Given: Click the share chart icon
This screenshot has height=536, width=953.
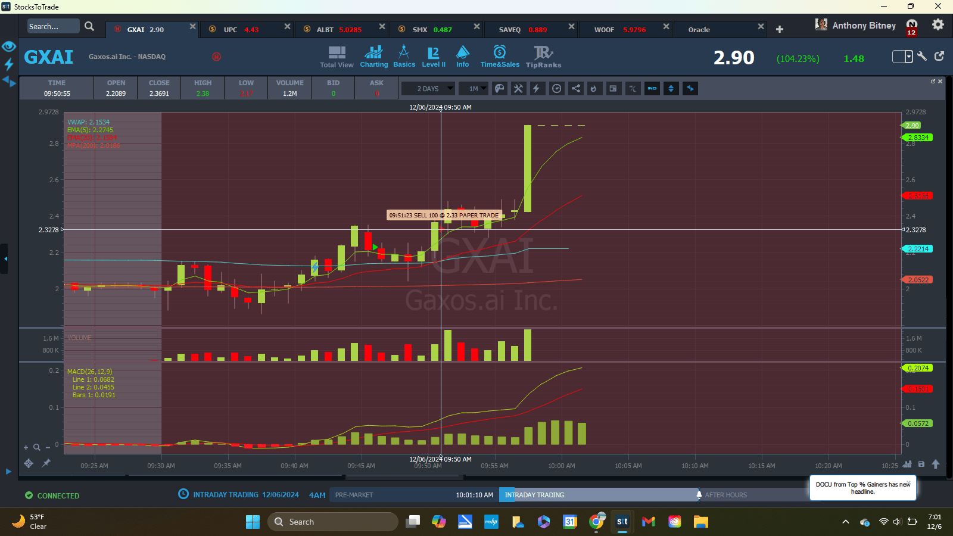Looking at the screenshot, I should (575, 89).
